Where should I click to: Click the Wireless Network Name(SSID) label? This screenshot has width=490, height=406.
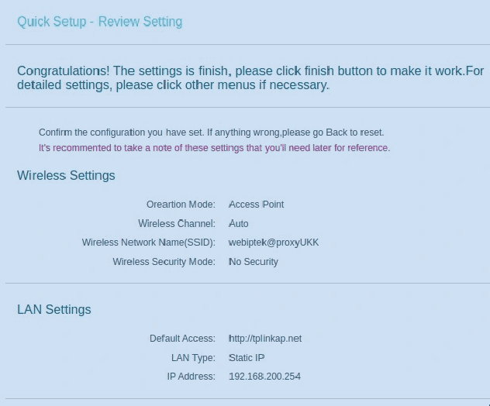(148, 243)
